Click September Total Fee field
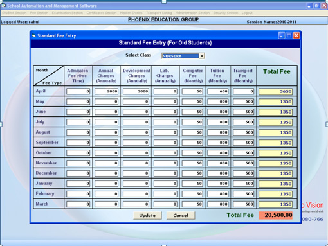Viewport: 328px width, 246px height. pyautogui.click(x=276, y=143)
